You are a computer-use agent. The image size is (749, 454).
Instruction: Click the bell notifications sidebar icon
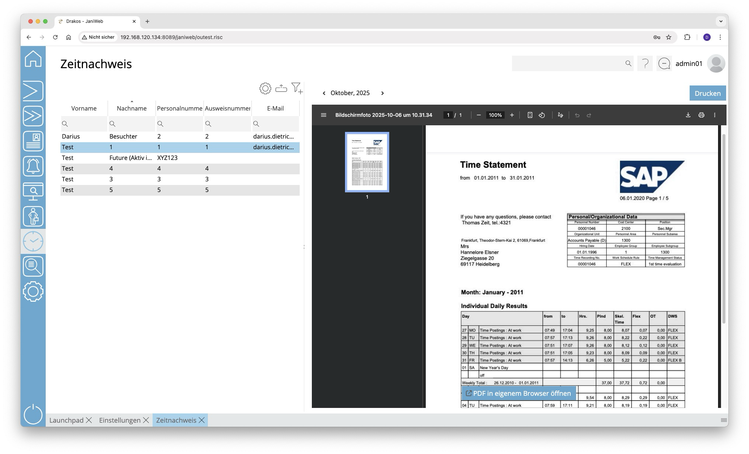(33, 166)
